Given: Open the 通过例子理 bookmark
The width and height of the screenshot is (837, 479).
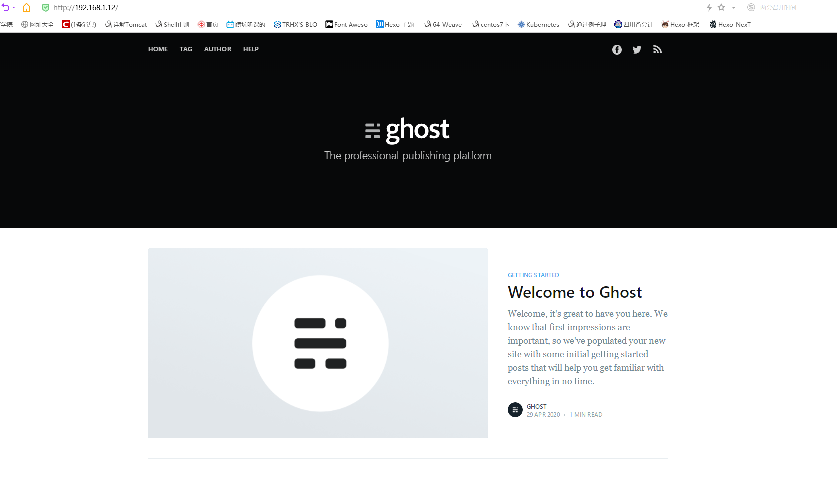Looking at the screenshot, I should (587, 24).
